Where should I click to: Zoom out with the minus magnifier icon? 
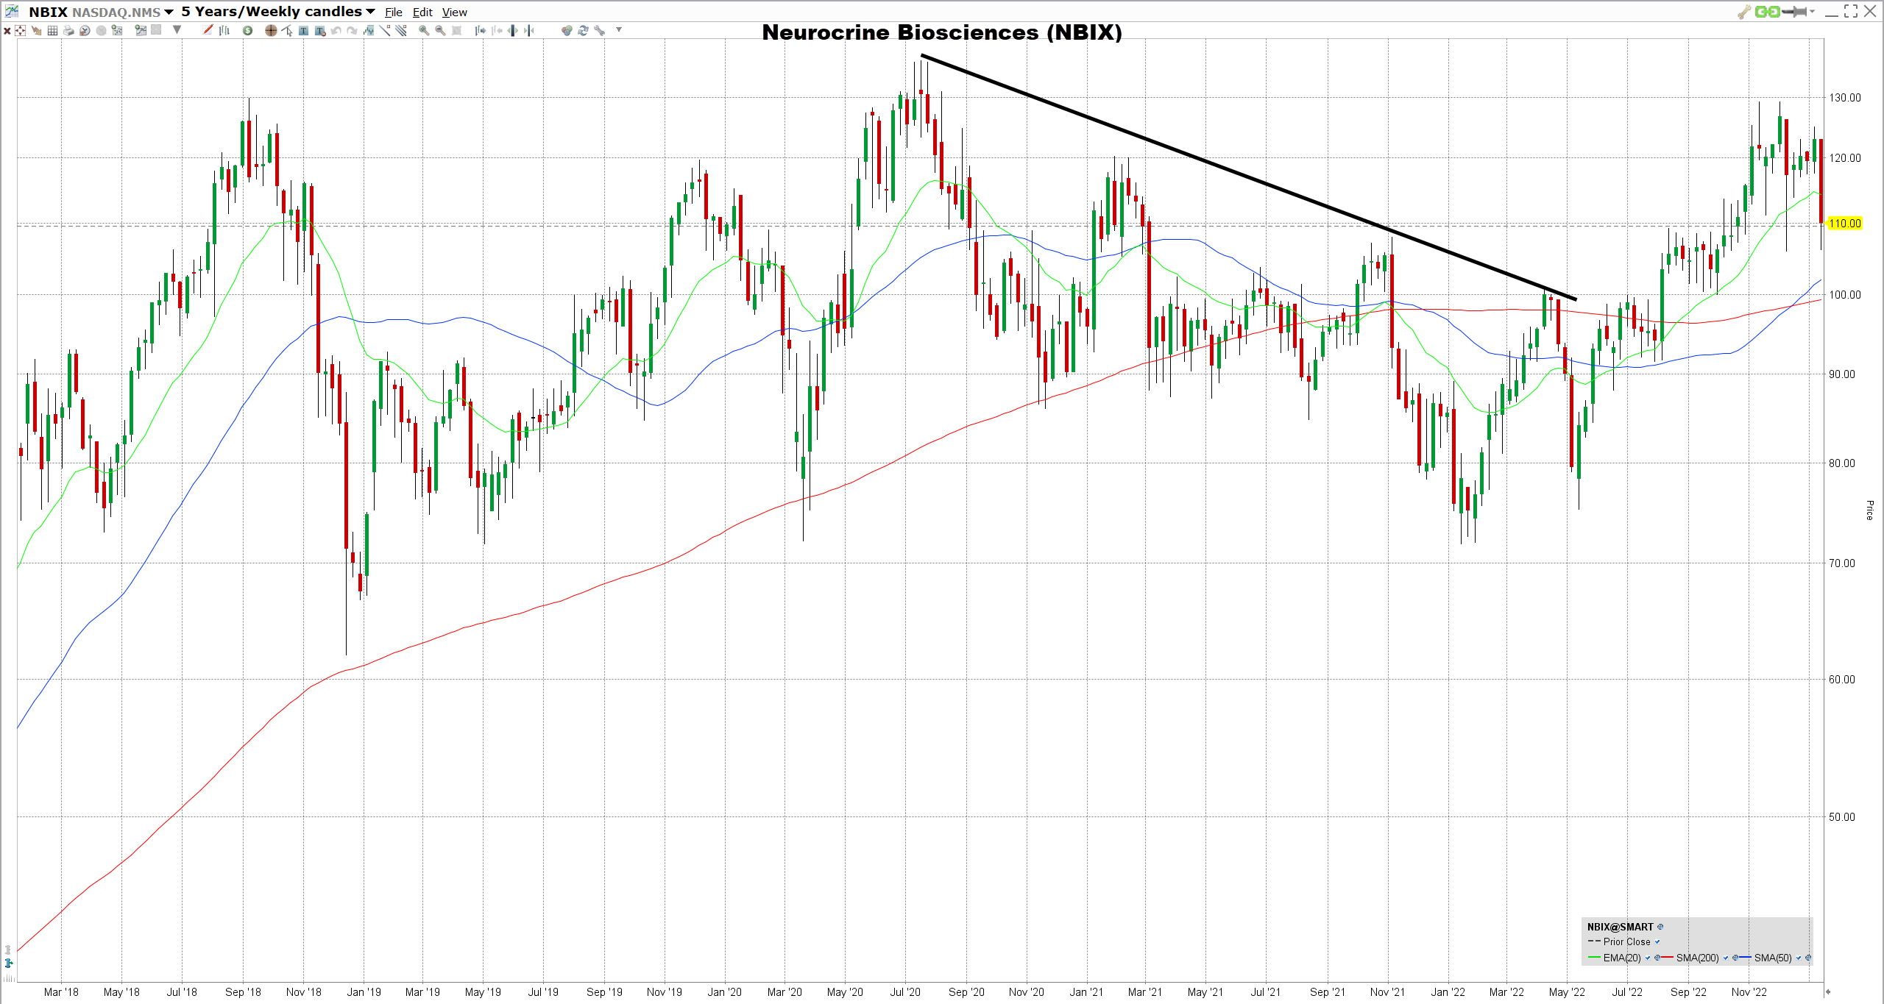point(440,30)
